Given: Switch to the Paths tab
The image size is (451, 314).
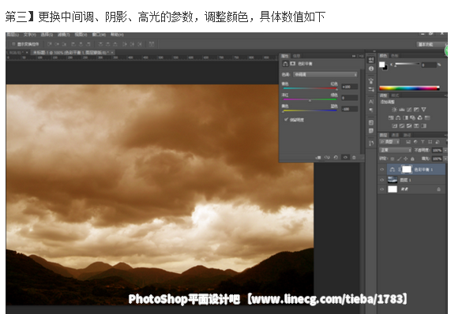Looking at the screenshot, I should pos(407,135).
